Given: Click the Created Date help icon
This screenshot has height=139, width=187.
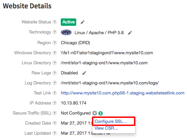Looking at the screenshot, I should 55,123.
